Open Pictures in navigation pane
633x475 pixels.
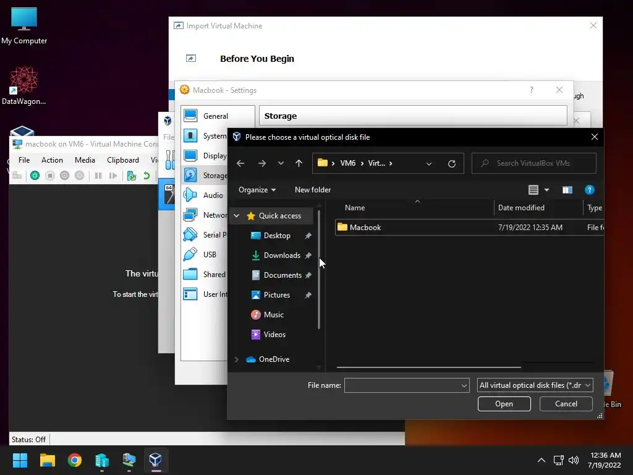tap(276, 295)
